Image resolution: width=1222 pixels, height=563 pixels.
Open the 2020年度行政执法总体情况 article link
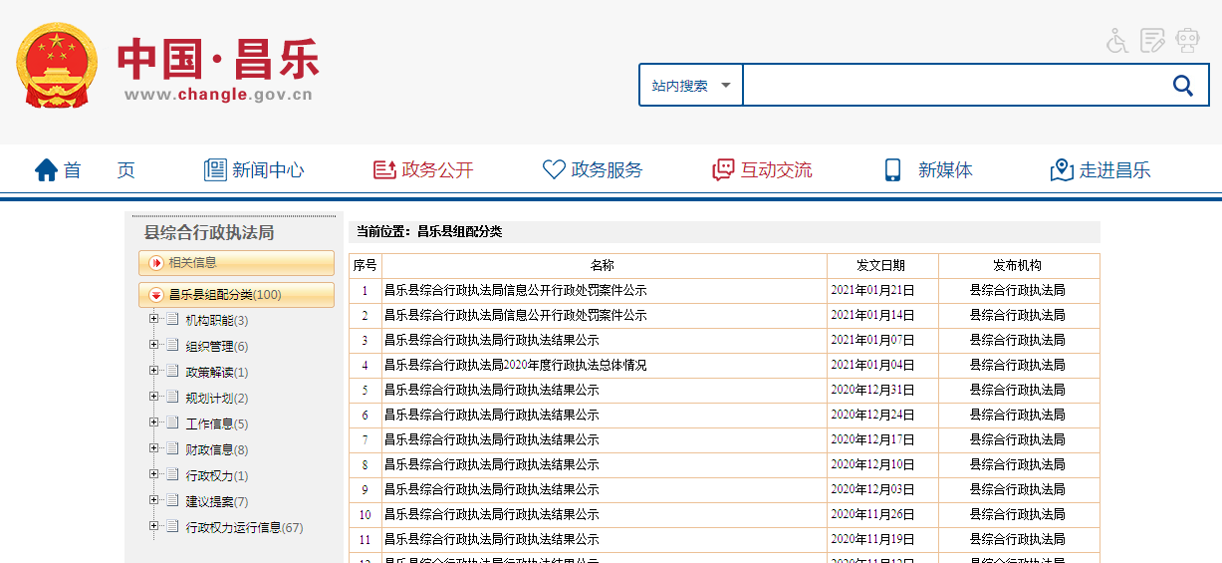coord(515,366)
